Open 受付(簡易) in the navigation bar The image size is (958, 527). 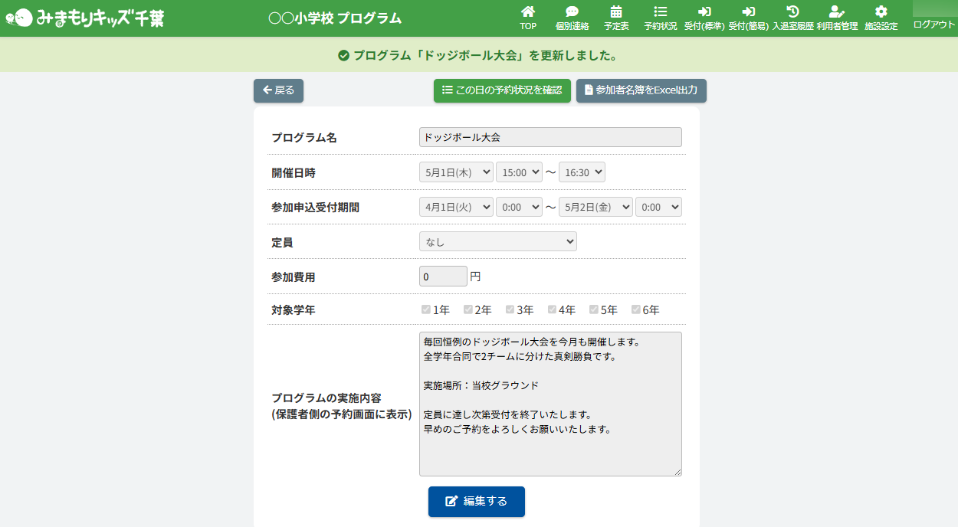[748, 18]
